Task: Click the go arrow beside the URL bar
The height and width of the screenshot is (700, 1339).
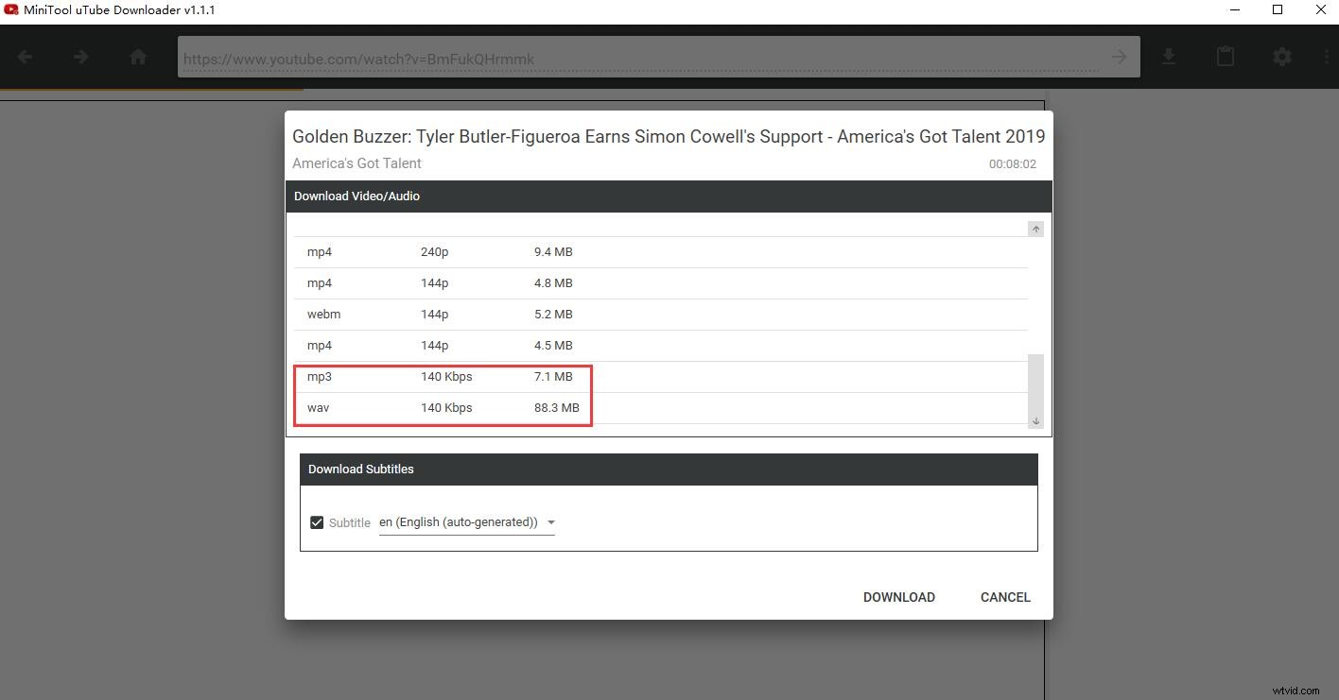Action: tap(1119, 57)
